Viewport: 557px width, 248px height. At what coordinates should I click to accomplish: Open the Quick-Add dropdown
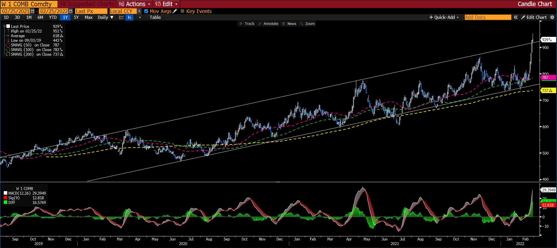coord(444,17)
